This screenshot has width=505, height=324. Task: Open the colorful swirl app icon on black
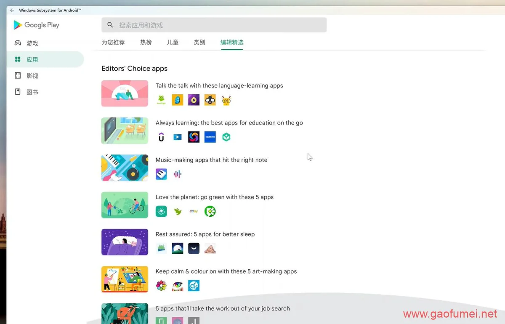pyautogui.click(x=194, y=137)
